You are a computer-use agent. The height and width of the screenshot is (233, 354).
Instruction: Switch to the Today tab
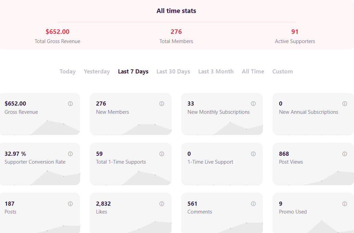tap(67, 72)
